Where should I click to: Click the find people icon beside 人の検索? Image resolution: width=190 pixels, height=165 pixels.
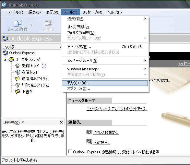tap(89, 141)
